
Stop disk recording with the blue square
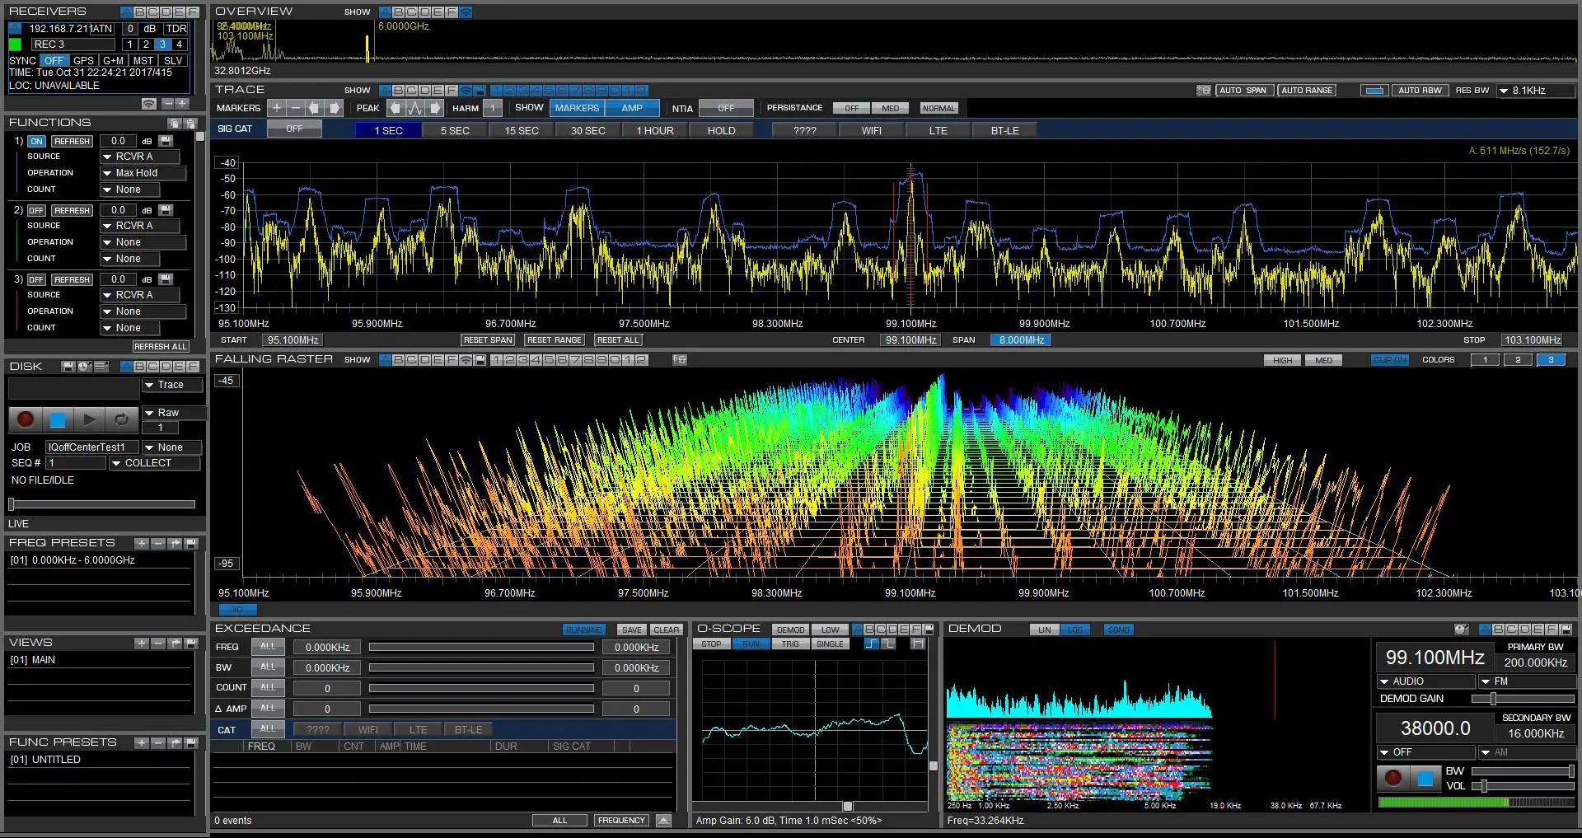pyautogui.click(x=58, y=419)
